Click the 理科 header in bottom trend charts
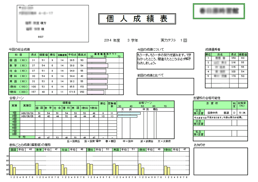Viewport: 258px width, 182px height. pos(90,150)
